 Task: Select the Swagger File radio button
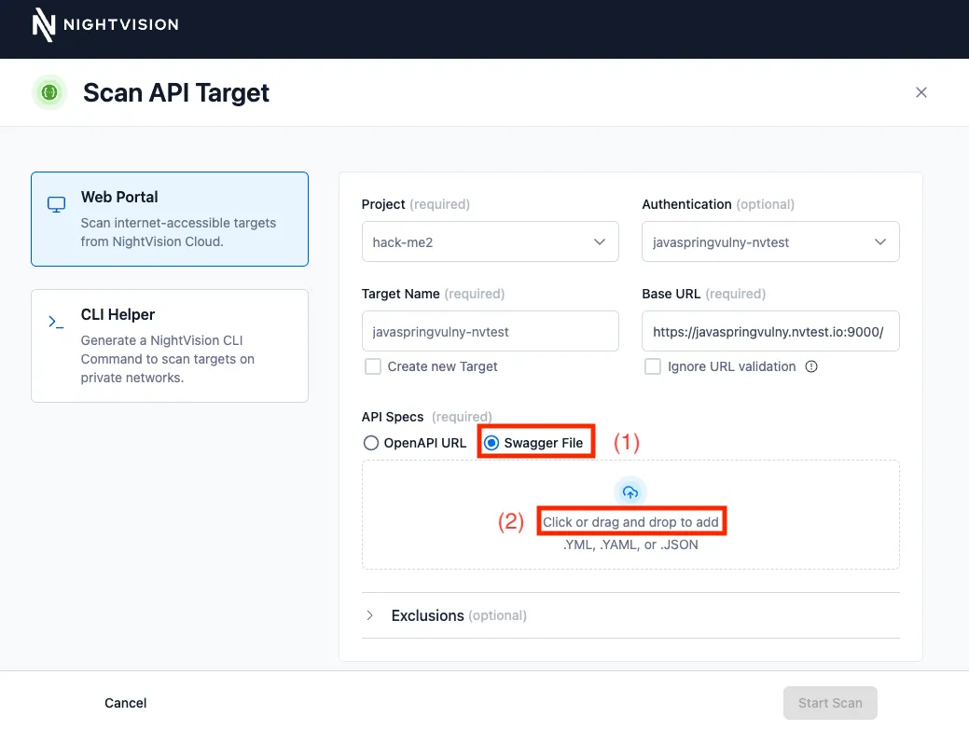click(491, 443)
